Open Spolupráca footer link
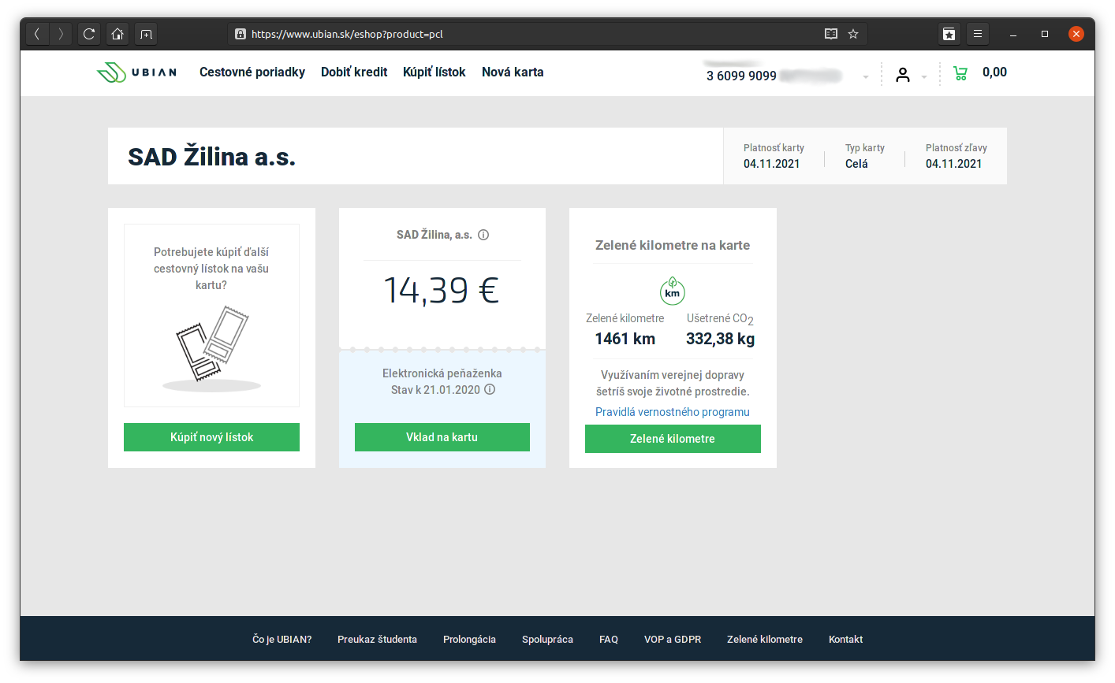This screenshot has width=1115, height=683. click(x=547, y=640)
